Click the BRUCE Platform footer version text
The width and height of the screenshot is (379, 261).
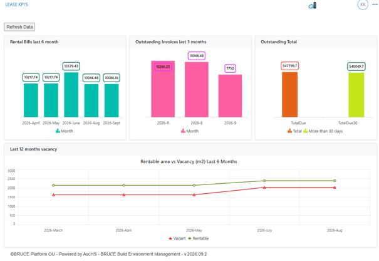108,254
